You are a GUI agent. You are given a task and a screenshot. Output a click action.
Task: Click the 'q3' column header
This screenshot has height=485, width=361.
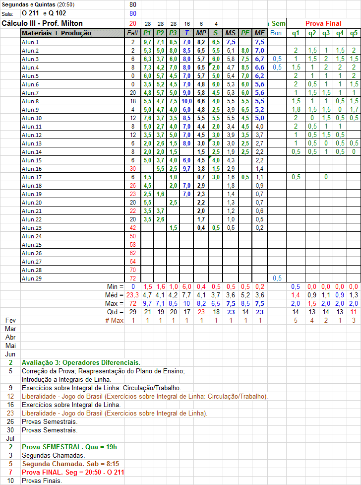(325, 33)
